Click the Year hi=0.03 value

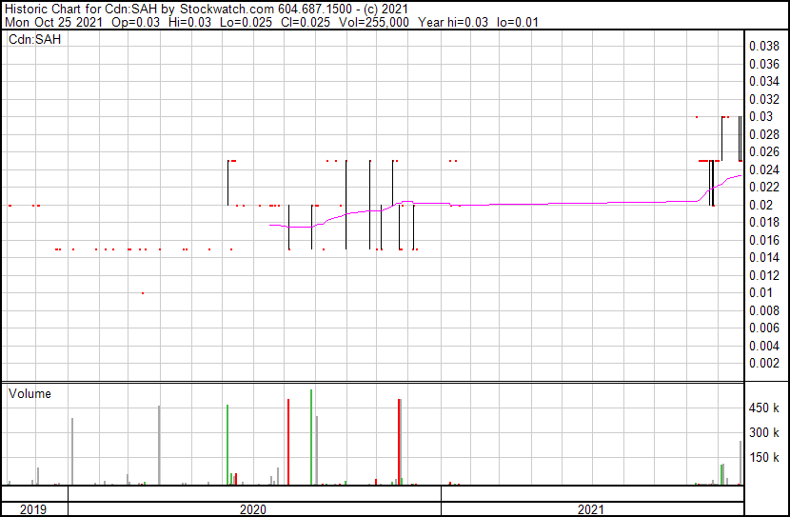coord(453,23)
